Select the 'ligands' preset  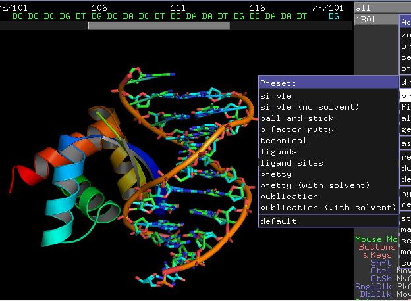(x=279, y=152)
